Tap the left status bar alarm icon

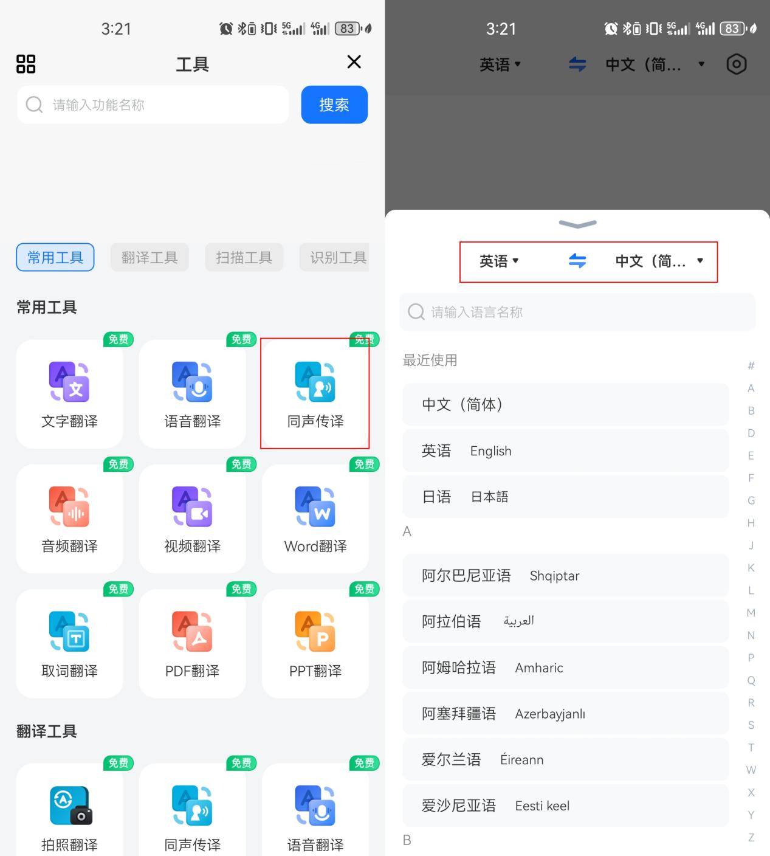click(x=226, y=29)
